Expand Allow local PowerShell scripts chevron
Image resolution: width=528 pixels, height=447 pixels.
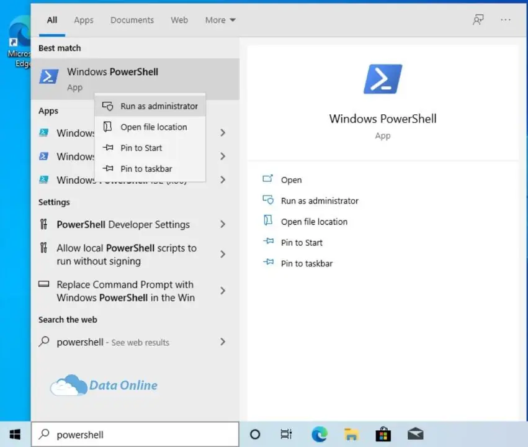pos(223,255)
